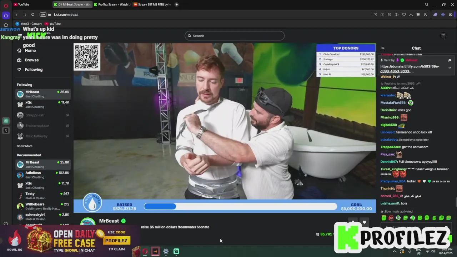This screenshot has height=257, width=457.
Task: Toggle the Kick sidebar hamburger menu
Action: click(x=20, y=36)
